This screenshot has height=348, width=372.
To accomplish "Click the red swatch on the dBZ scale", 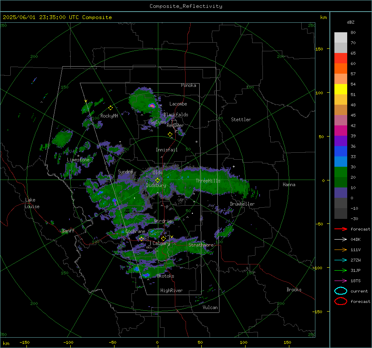I will pos(341,58).
